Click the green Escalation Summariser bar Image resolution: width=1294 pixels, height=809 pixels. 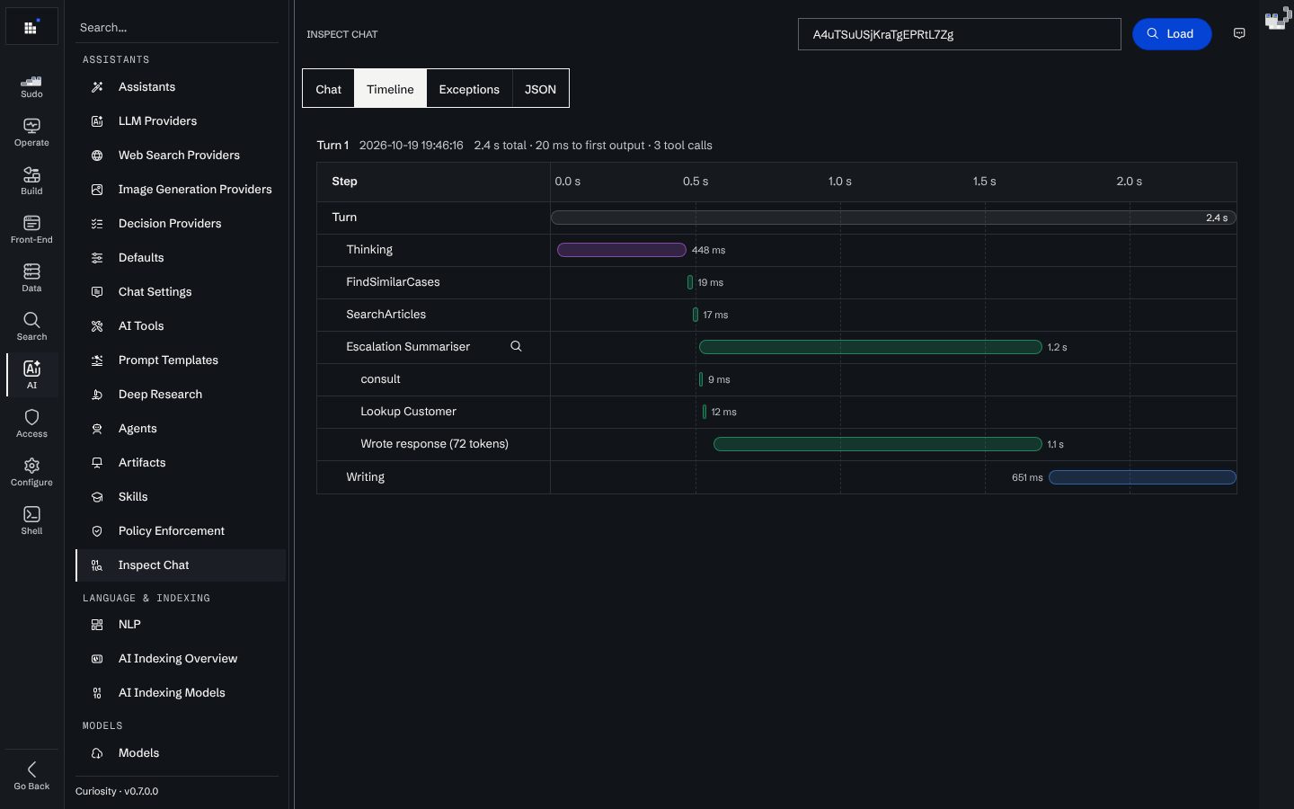click(x=871, y=347)
